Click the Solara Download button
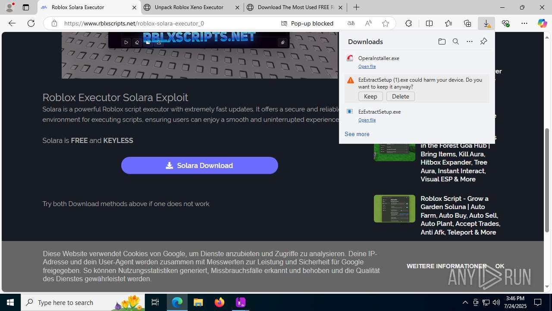 pyautogui.click(x=200, y=165)
